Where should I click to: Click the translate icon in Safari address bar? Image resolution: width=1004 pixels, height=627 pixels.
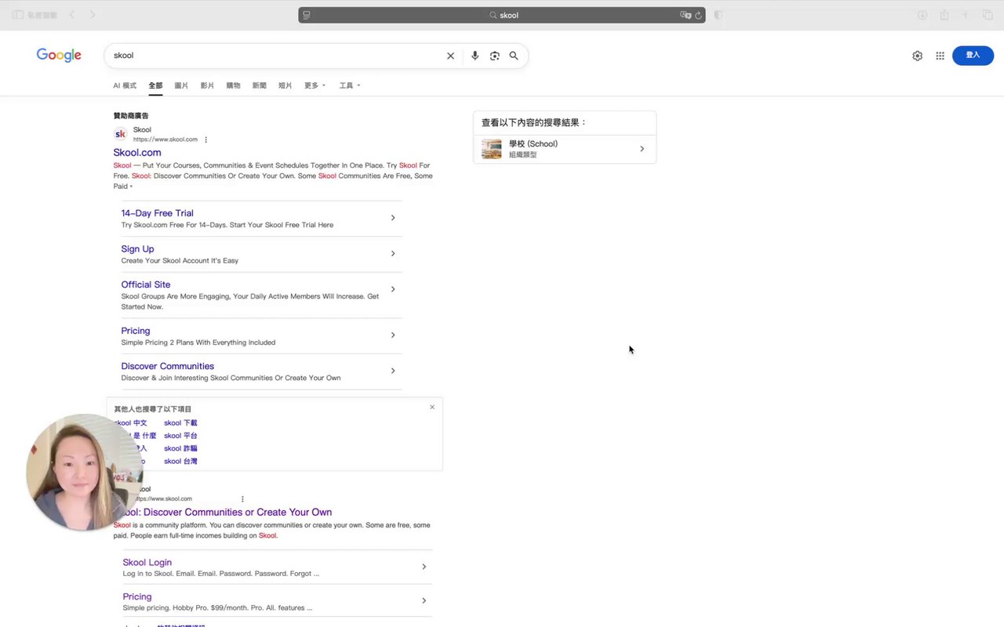tap(686, 15)
